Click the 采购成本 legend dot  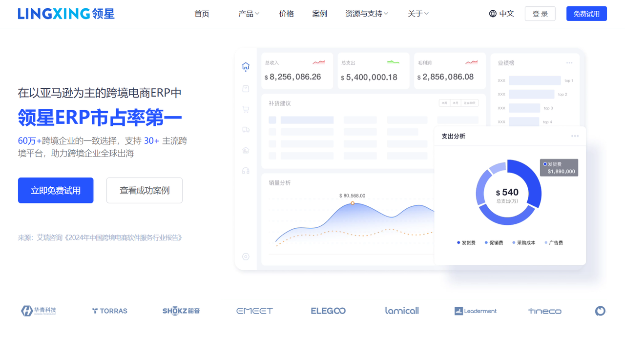[x=514, y=242]
